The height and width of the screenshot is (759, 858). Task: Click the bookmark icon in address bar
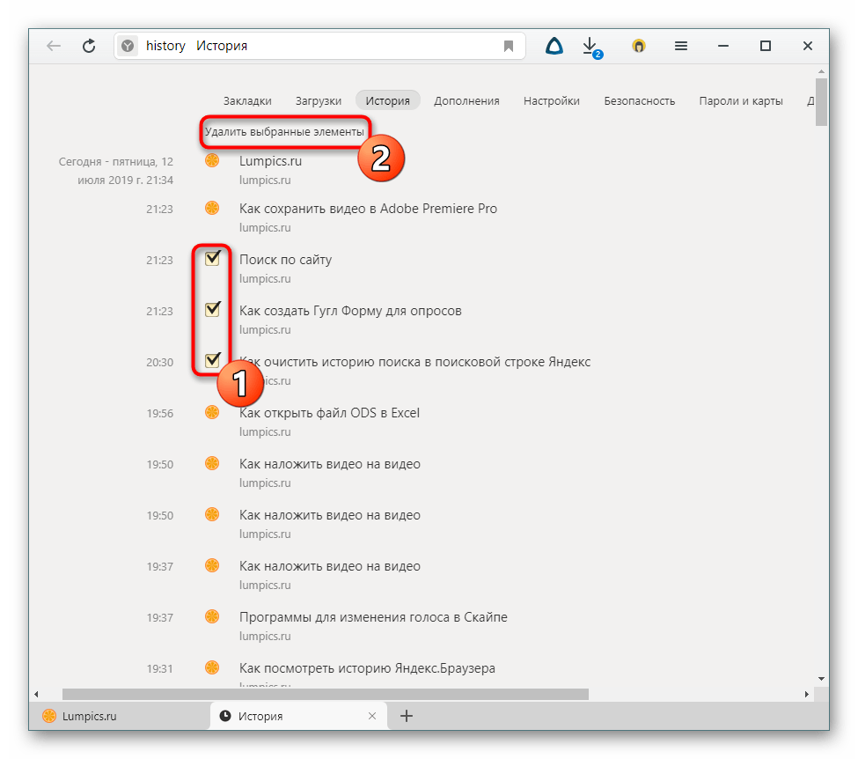point(509,46)
